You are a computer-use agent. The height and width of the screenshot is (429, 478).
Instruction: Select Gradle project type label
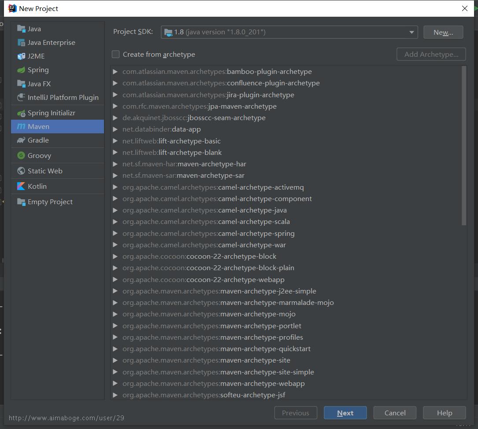[x=38, y=140]
